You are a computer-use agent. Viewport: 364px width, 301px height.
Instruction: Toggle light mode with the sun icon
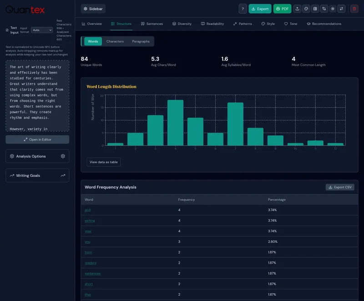tap(333, 9)
